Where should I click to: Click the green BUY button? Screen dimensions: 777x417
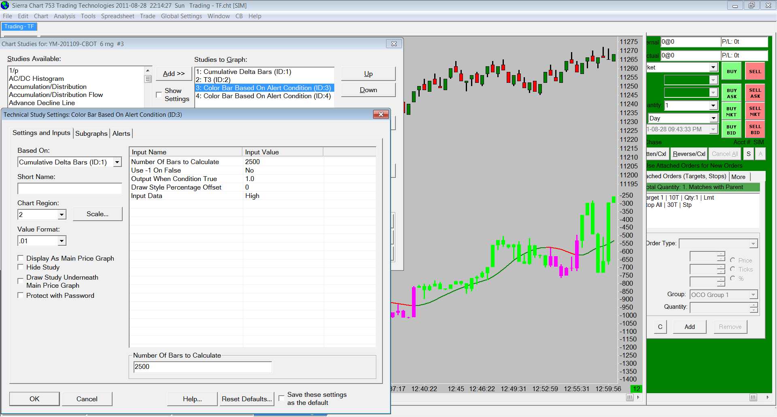[732, 72]
